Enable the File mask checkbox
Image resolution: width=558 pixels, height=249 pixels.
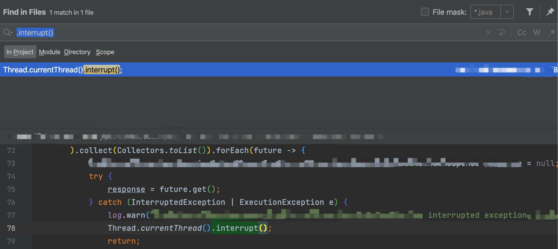(x=425, y=12)
